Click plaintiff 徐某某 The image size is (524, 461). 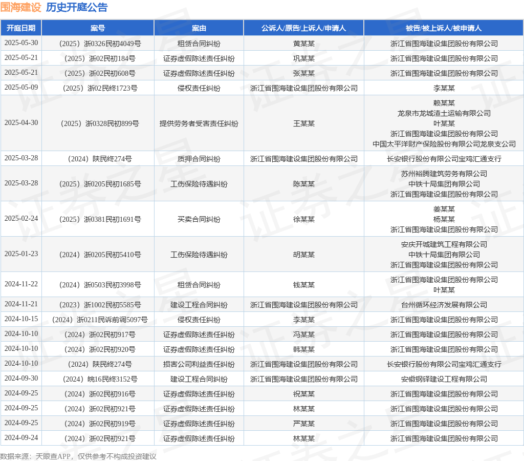[x=304, y=219]
